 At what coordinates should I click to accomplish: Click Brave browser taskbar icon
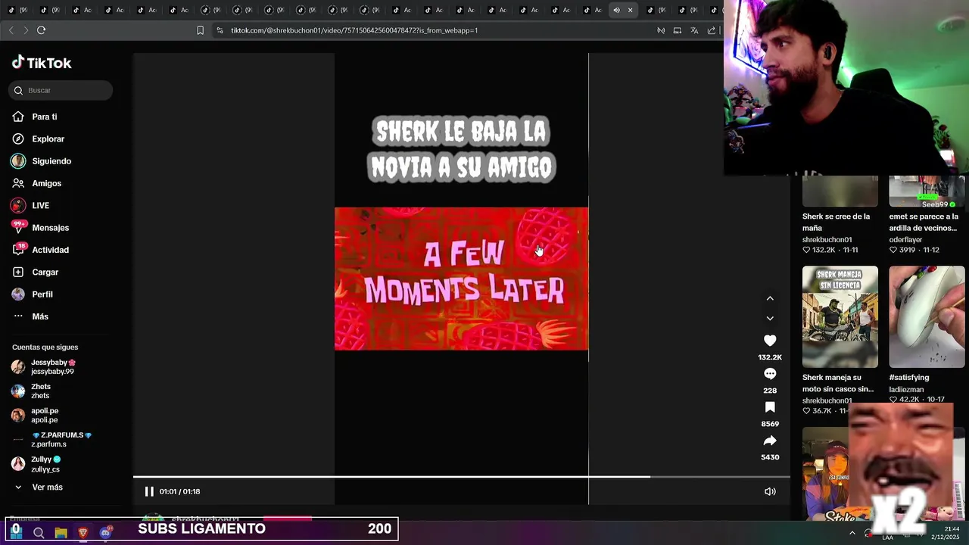click(x=83, y=533)
